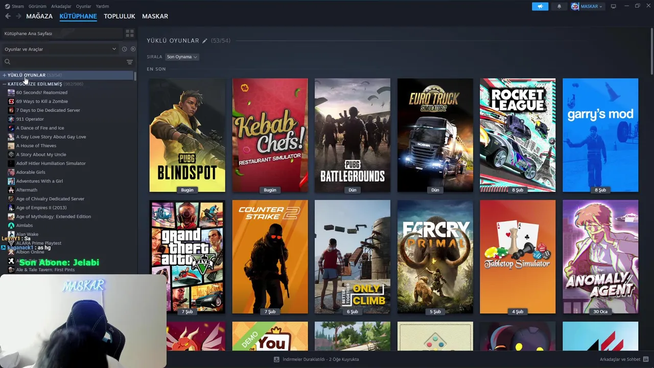Image resolution: width=654 pixels, height=368 pixels.
Task: Open garry's mod game cover
Action: tap(600, 135)
